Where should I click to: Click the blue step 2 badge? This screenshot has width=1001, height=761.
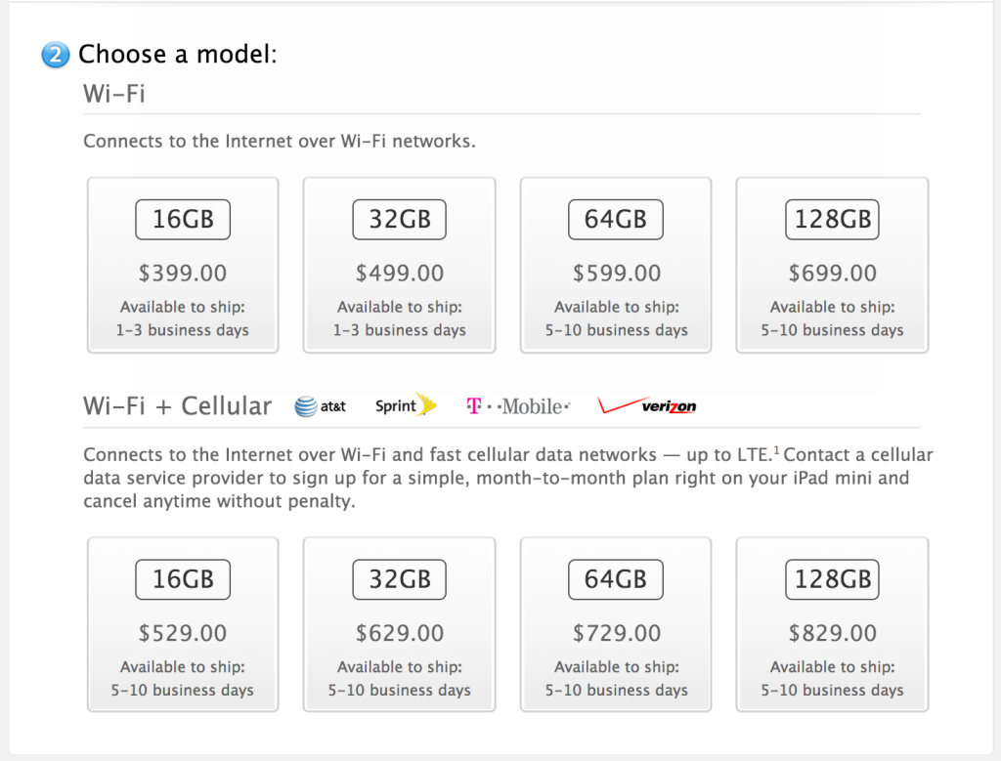click(x=55, y=56)
